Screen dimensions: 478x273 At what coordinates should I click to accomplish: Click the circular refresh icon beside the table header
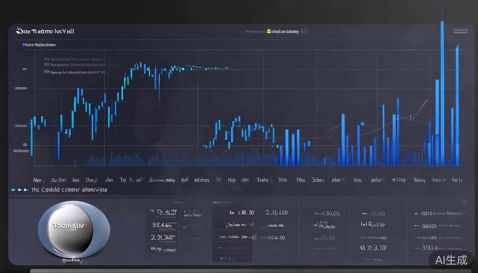[x=464, y=202]
